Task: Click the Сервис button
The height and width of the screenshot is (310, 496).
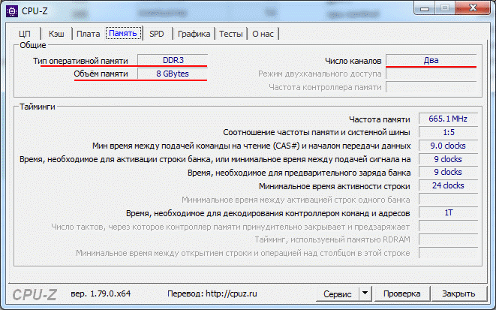Action: (x=337, y=293)
